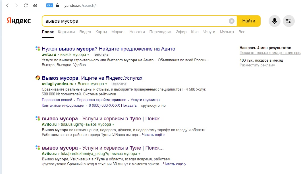Open the Эфир tab
Screen dimensions: 301x174
pyautogui.click(x=181, y=32)
